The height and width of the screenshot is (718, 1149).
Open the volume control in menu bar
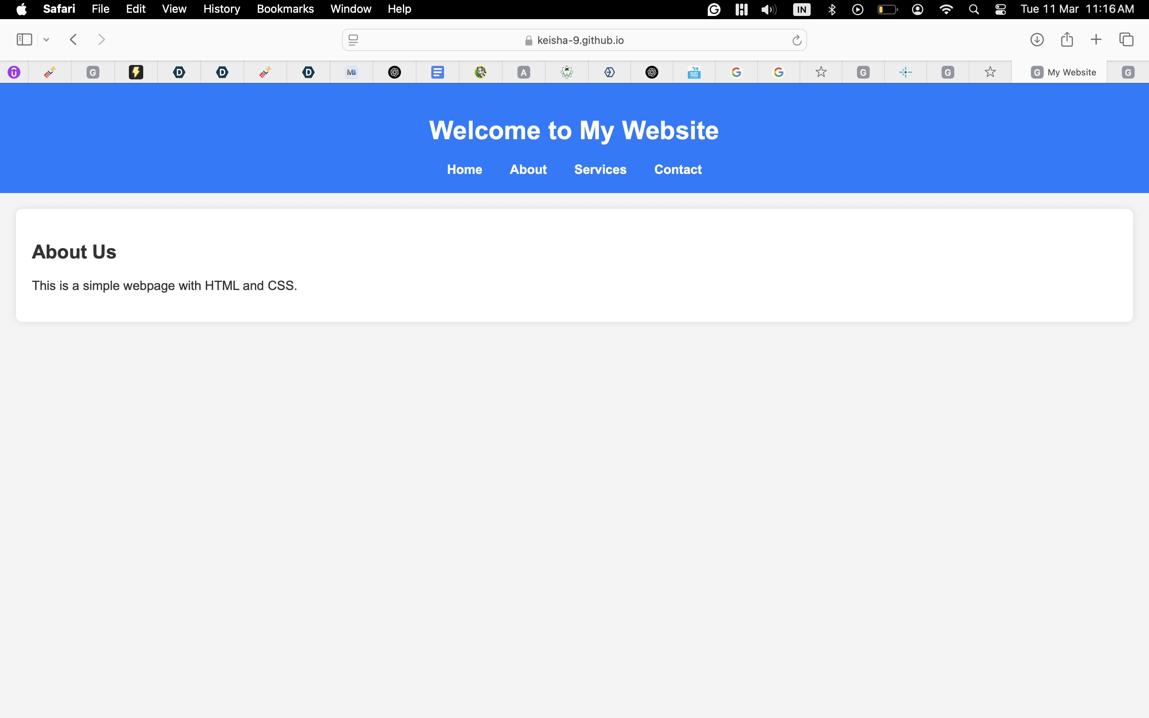pos(769,10)
